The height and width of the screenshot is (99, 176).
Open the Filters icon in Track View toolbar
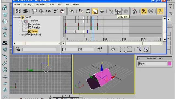tap(34, 11)
